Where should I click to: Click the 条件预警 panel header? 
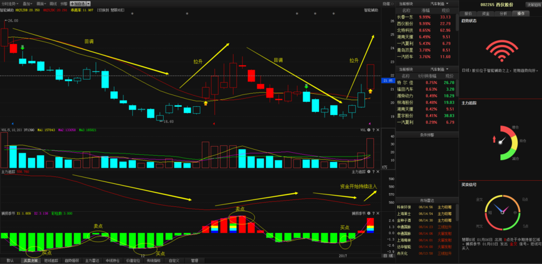click(427, 135)
